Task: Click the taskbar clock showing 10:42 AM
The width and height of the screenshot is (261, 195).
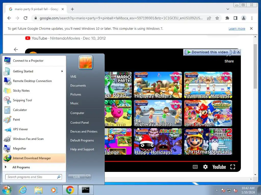Action: coord(248,190)
